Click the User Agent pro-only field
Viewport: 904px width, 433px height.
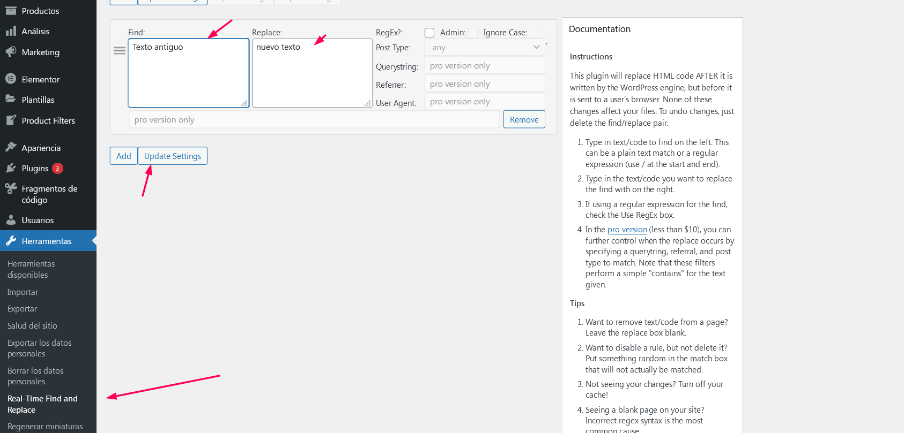point(485,101)
